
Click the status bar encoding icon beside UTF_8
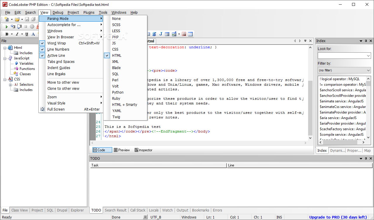click(145, 217)
